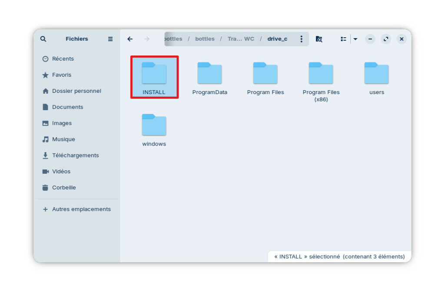Click the search magnifier icon in sidebar header
Screen dimensions: 445x300
pyautogui.click(x=43, y=39)
